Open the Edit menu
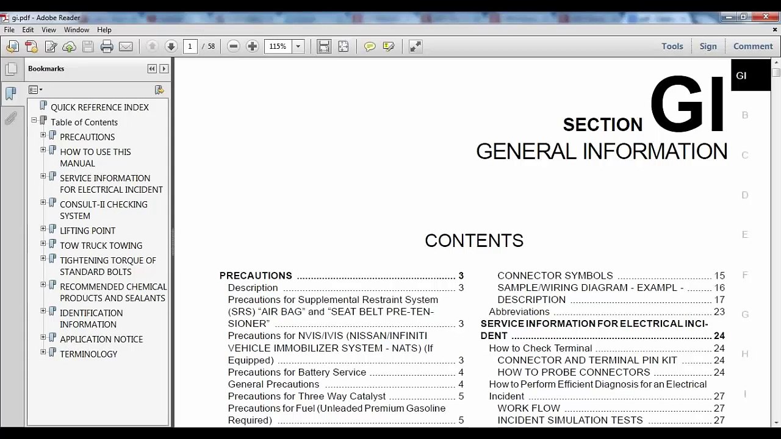 [28, 30]
